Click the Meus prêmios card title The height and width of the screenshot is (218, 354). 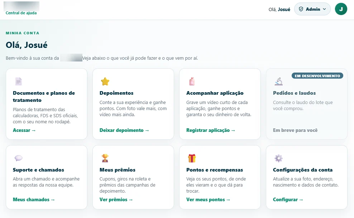click(x=118, y=170)
